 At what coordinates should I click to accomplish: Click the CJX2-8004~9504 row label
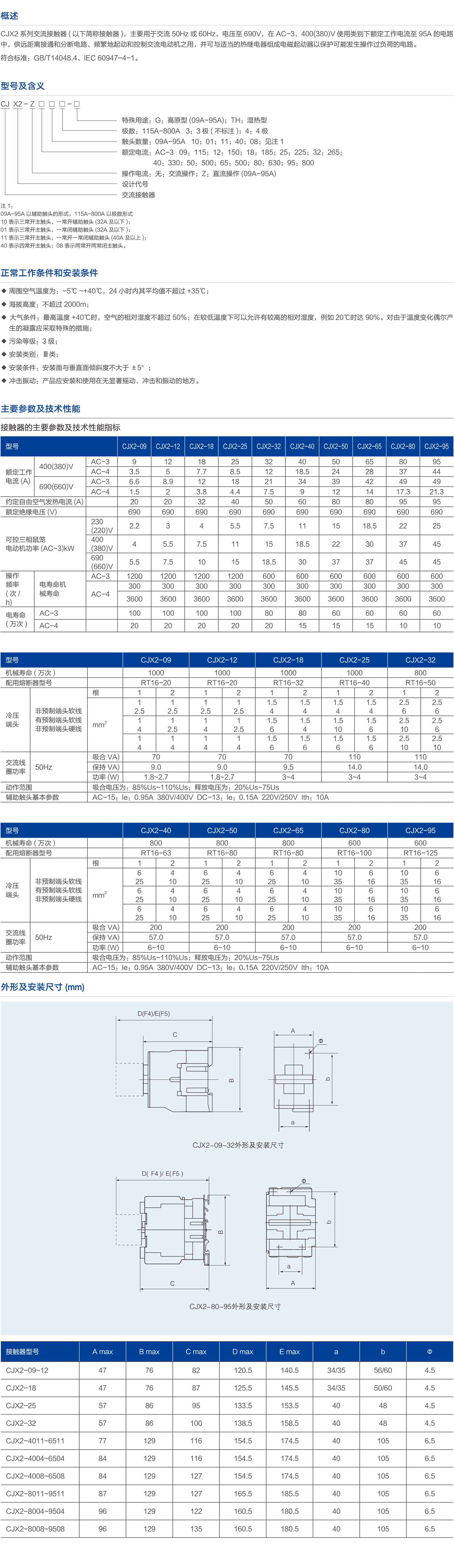point(35,1511)
